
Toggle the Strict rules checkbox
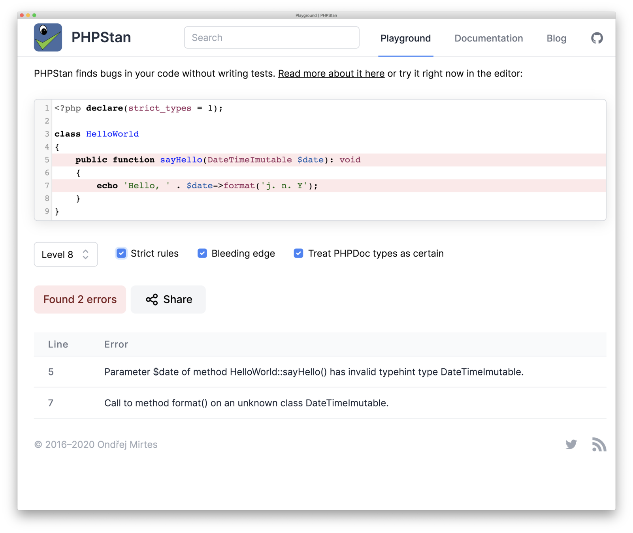coord(121,253)
